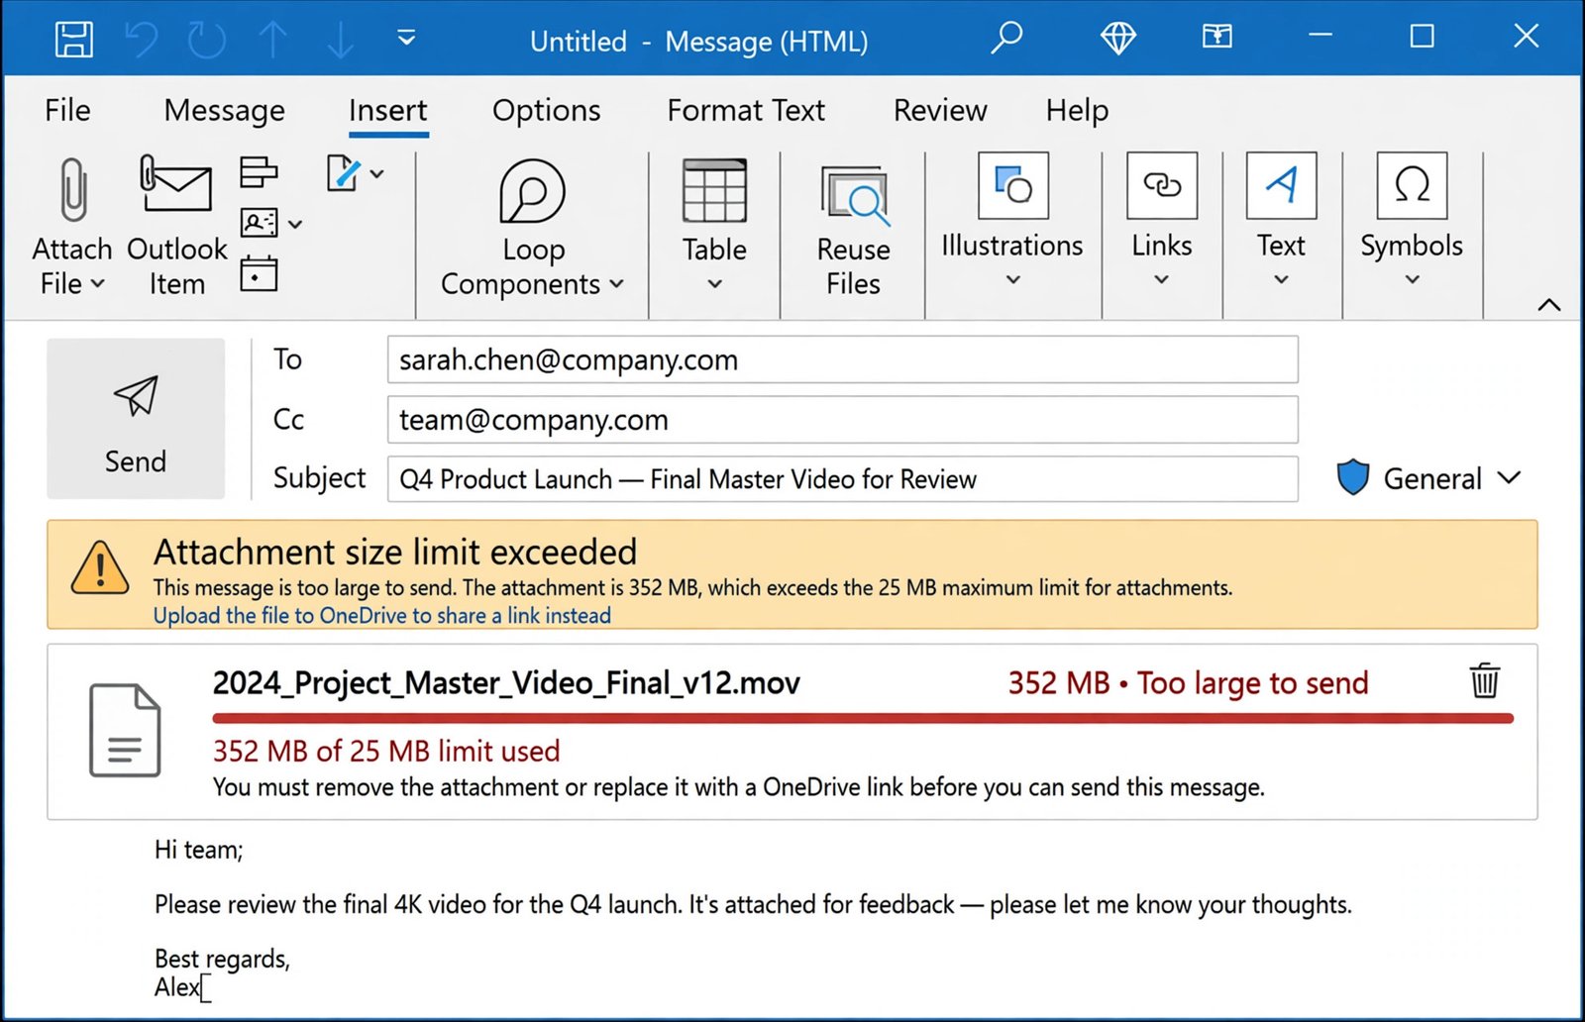Screen dimensions: 1585x1022
Task: Click the "Hi team;" line in body
Action: 198,850
